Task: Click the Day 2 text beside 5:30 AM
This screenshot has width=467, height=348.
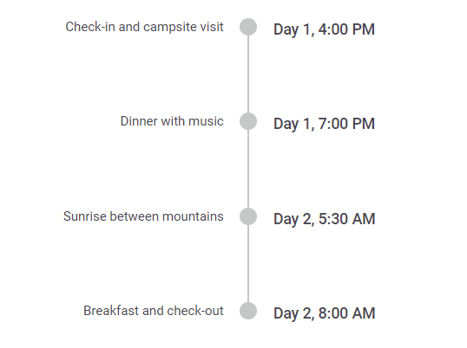Action: pyautogui.click(x=293, y=219)
